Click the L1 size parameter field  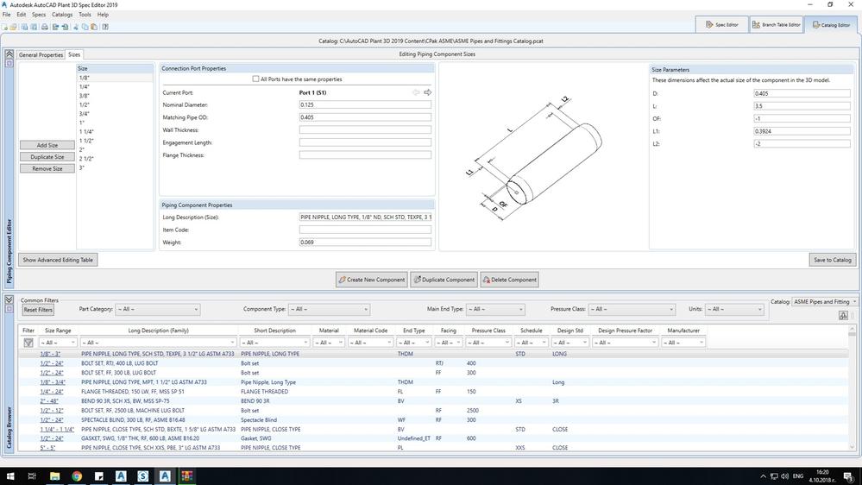[802, 131]
